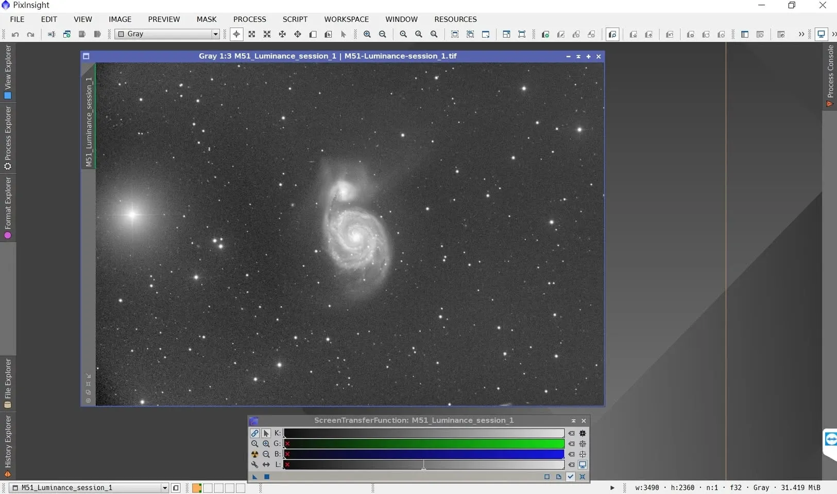837x494 pixels.
Task: Open the MASK menu
Action: [207, 19]
